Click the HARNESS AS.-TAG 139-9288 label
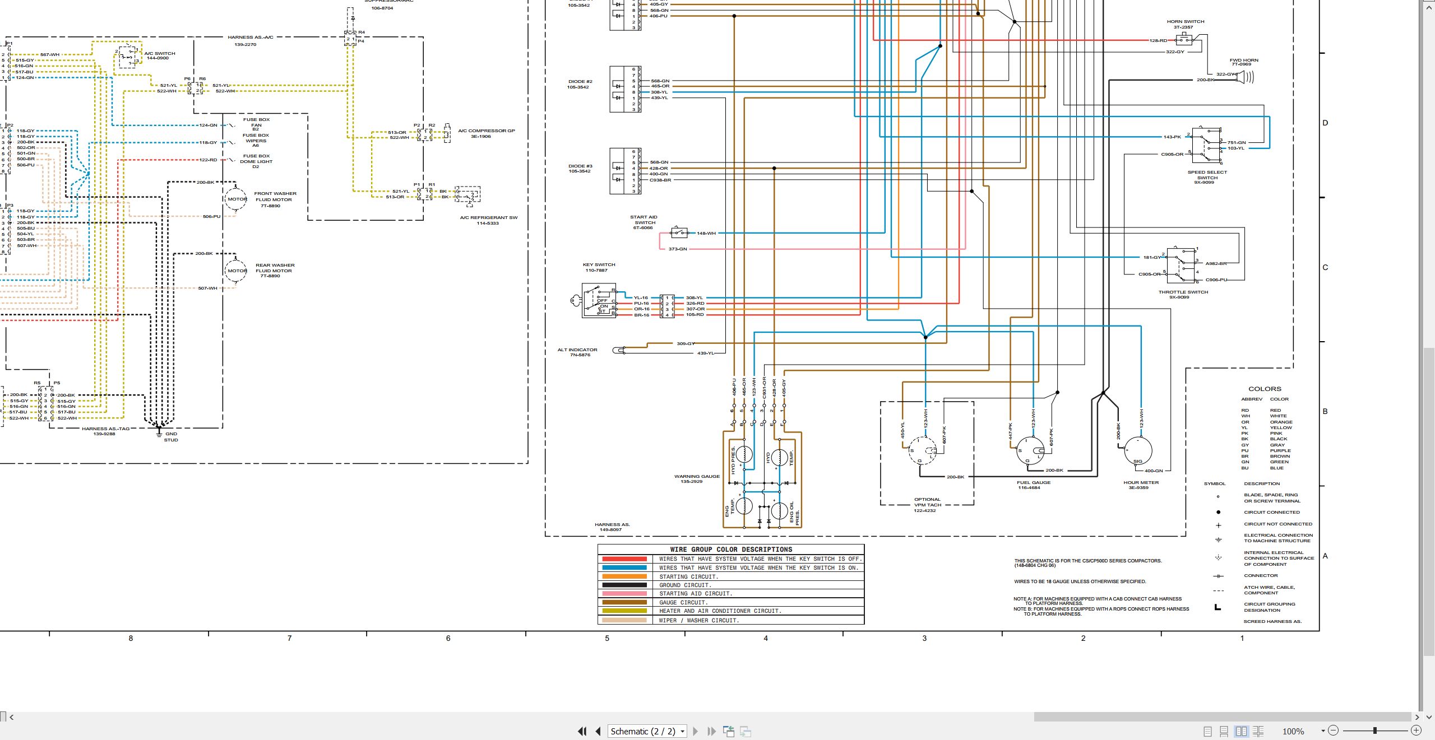Screen dimensions: 1435x740 105,431
